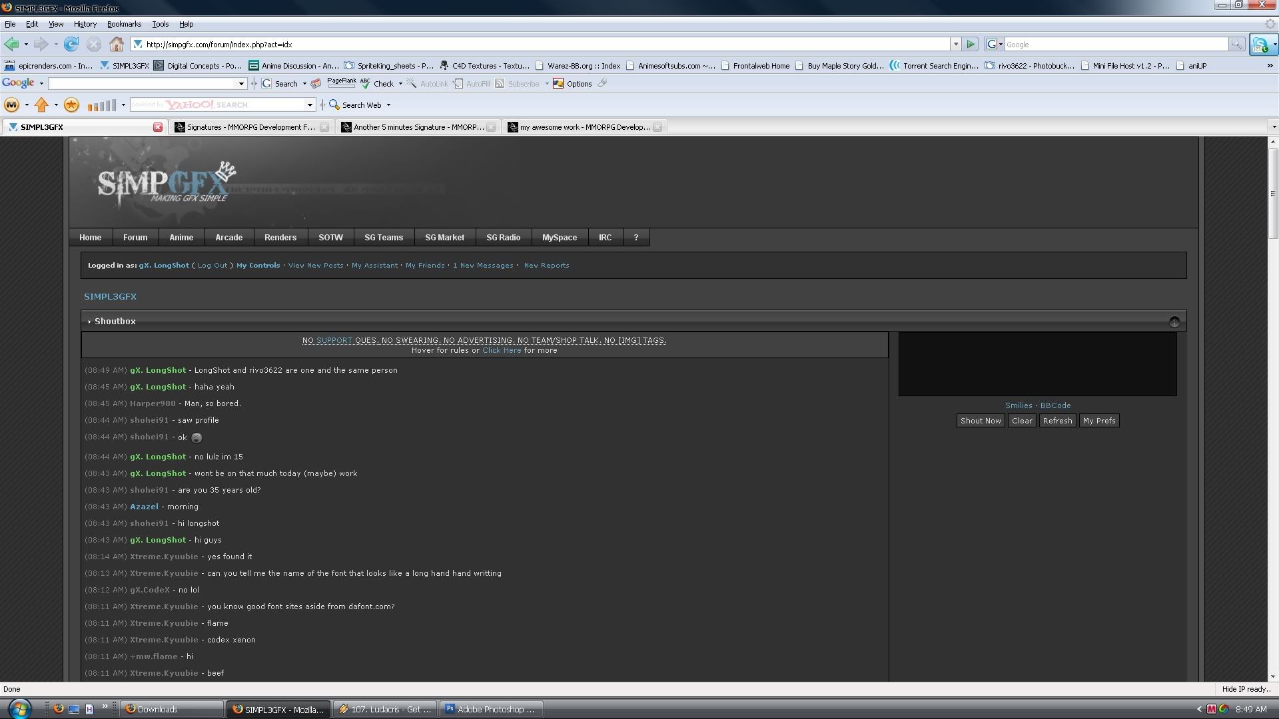This screenshot has height=719, width=1279.
Task: Open Google toolbar Options
Action: [x=572, y=84]
